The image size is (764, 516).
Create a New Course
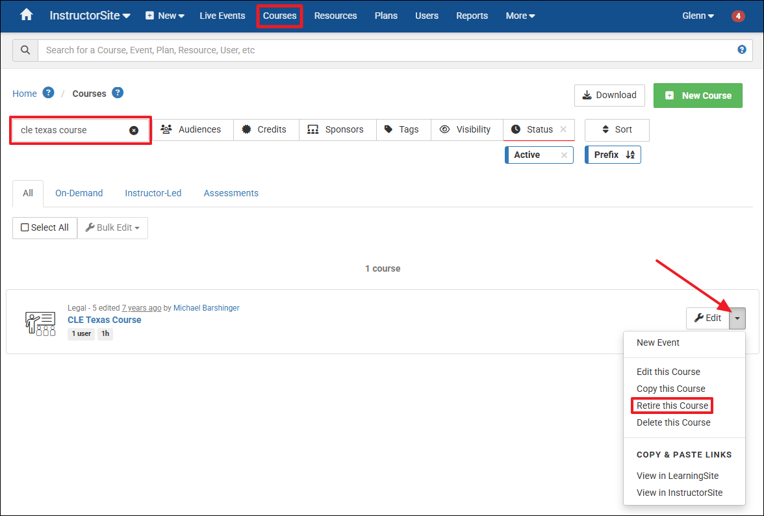point(698,96)
